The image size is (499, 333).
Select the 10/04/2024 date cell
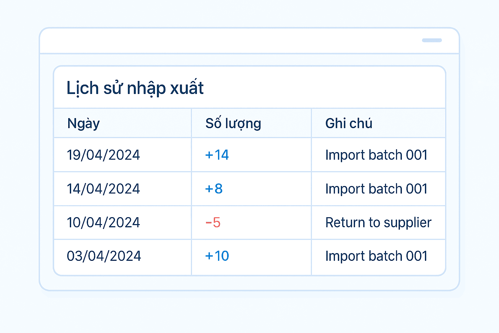[103, 223]
